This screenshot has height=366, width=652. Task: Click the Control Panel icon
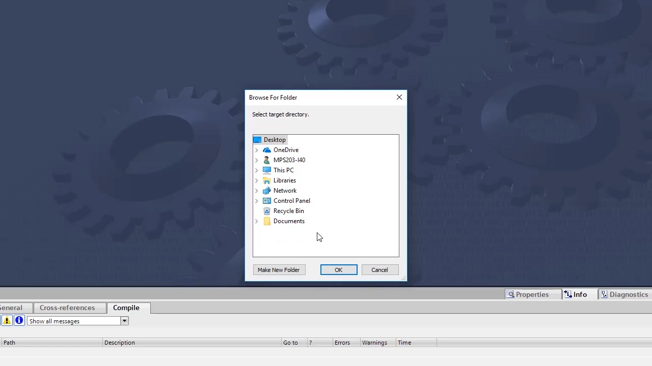tap(267, 201)
